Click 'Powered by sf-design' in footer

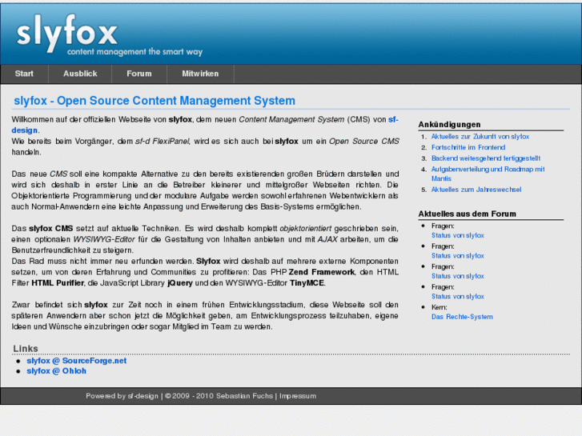coord(122,396)
